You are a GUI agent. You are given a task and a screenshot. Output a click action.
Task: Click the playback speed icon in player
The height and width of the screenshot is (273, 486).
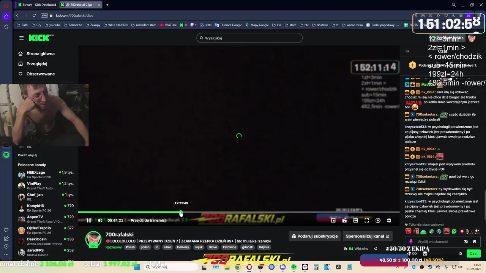(378, 220)
